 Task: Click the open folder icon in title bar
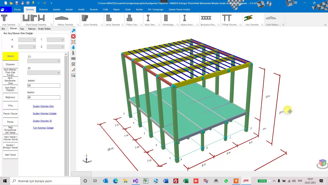coord(11,3)
